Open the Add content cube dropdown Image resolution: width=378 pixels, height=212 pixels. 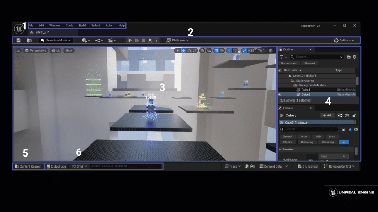[86, 40]
